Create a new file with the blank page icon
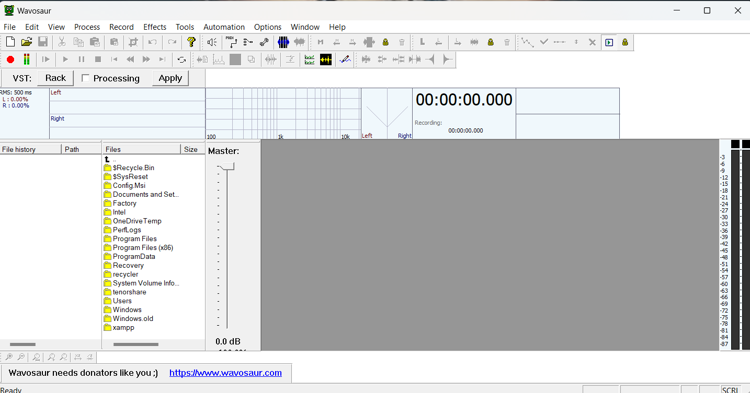The width and height of the screenshot is (750, 393). [10, 42]
